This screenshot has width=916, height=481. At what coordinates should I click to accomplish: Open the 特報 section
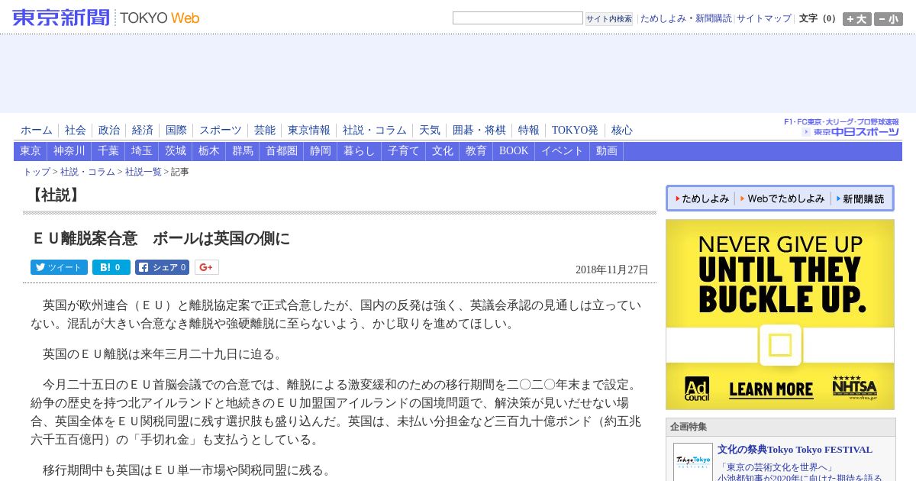coord(529,131)
